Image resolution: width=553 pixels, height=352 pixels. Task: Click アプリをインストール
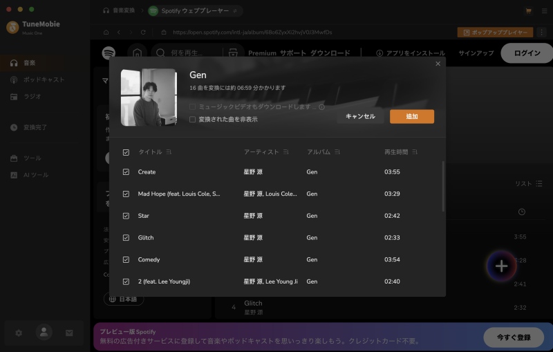pyautogui.click(x=411, y=53)
